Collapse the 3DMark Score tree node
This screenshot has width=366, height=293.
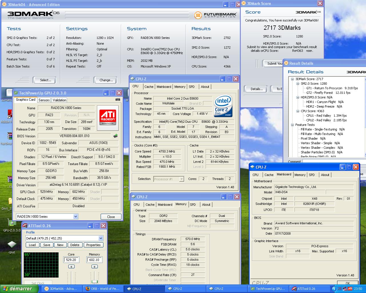pyautogui.click(x=293, y=79)
